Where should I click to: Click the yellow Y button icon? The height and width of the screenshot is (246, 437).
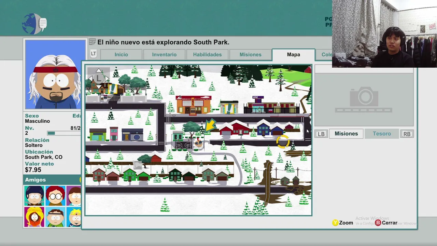(335, 223)
